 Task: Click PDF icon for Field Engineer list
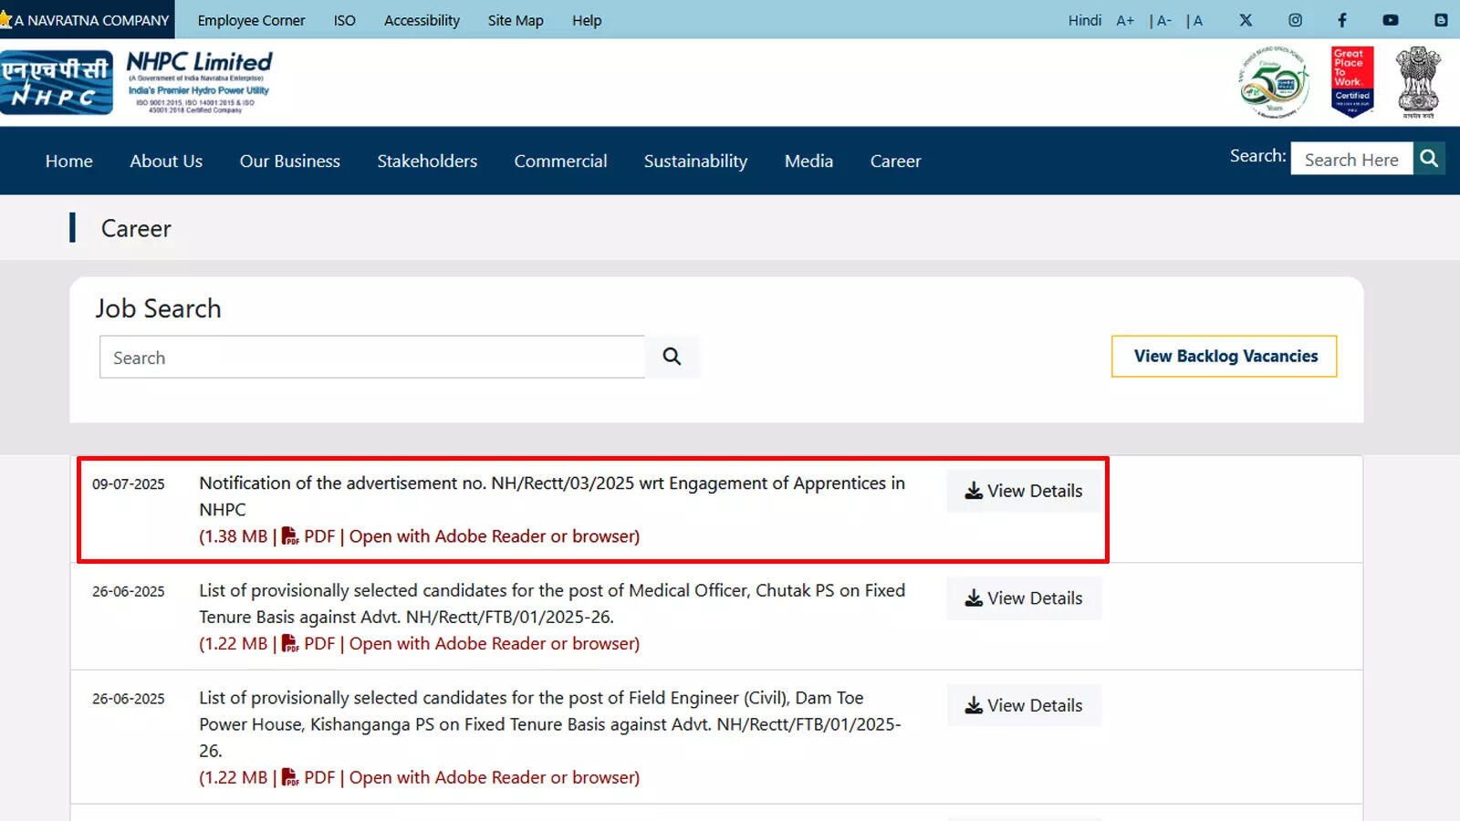(x=290, y=778)
